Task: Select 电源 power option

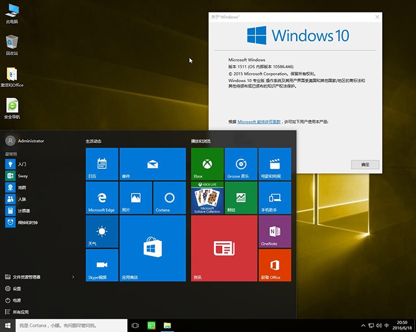Action: [x=17, y=301]
